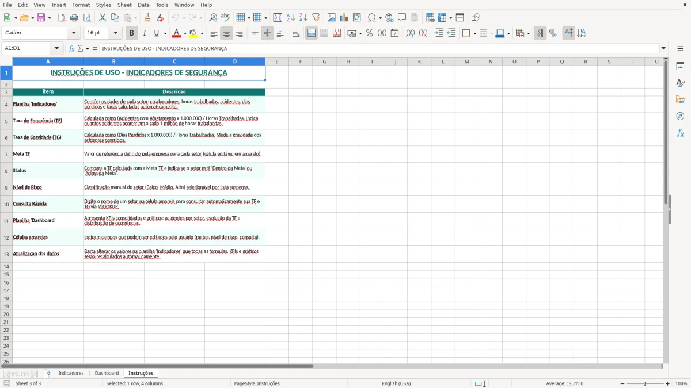Viewport: 691px width, 388px height.
Task: Open Borders dropdown arrow
Action: tap(474, 33)
